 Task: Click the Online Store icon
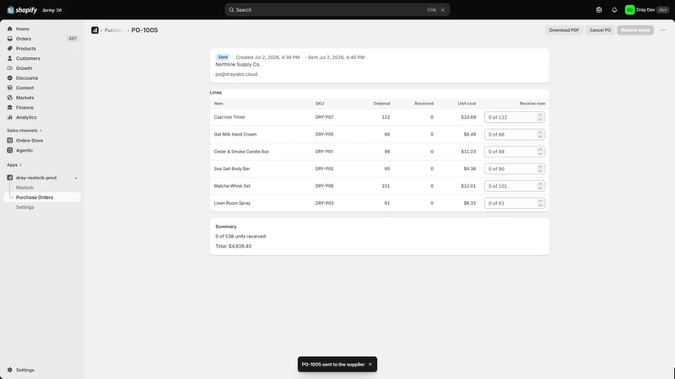(10, 141)
